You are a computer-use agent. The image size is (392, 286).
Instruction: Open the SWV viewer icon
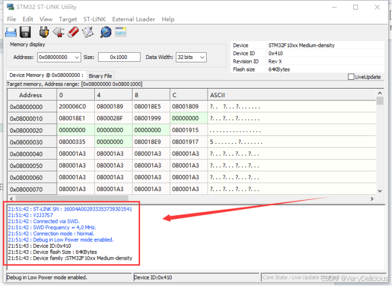click(121, 32)
